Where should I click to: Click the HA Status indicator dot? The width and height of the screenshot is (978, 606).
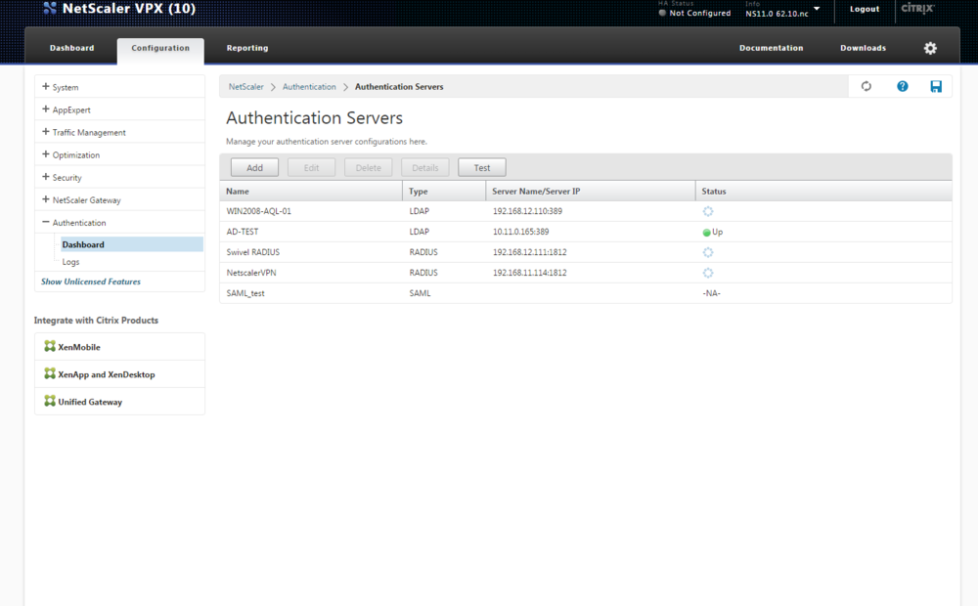(x=663, y=14)
